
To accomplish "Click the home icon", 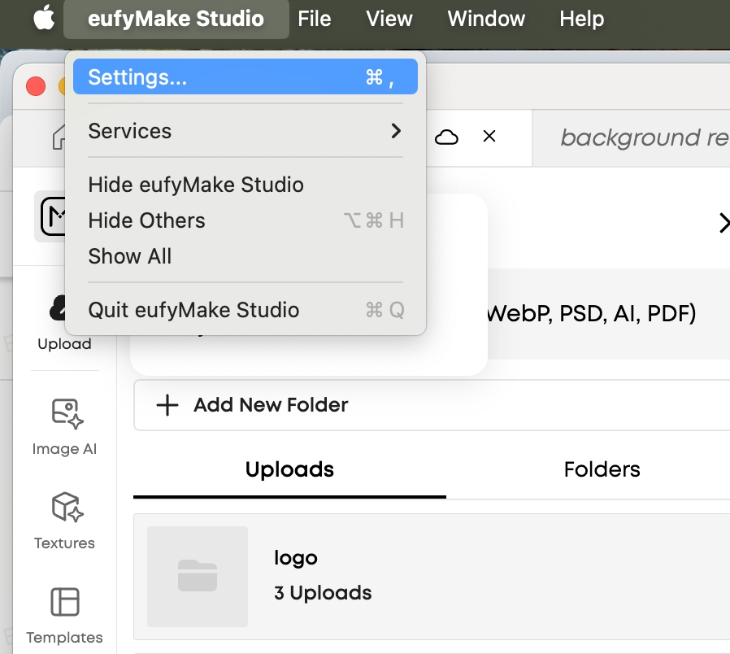I will 59,137.
